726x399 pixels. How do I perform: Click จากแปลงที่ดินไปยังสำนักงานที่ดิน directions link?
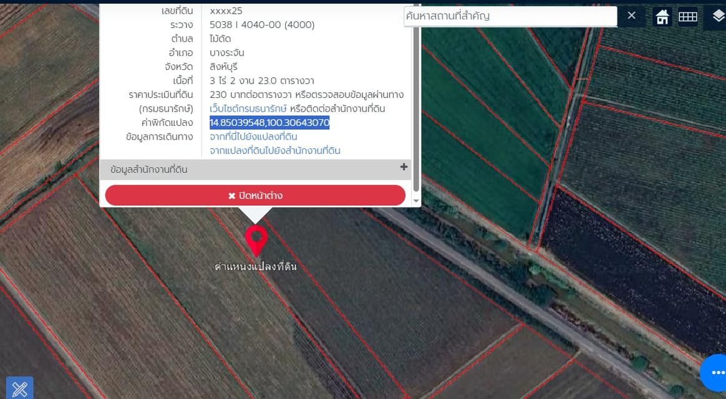[275, 151]
